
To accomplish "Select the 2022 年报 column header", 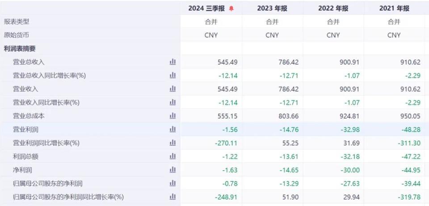I will point(333,8).
